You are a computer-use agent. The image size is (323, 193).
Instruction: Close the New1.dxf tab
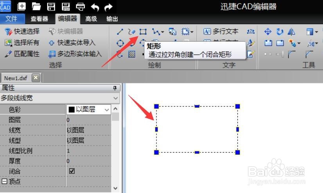[x=36, y=78]
